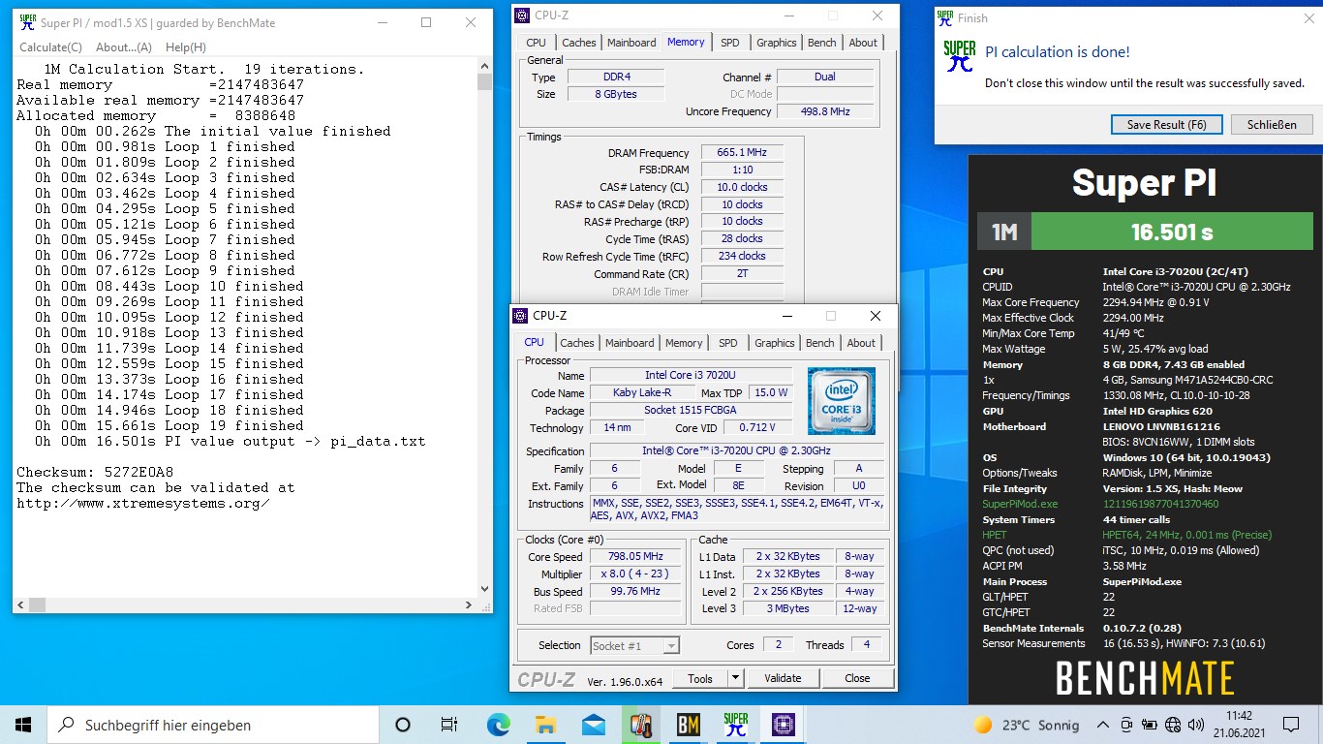The height and width of the screenshot is (744, 1323).
Task: Switch to CPU-Z taskbar icon
Action: pos(783,725)
